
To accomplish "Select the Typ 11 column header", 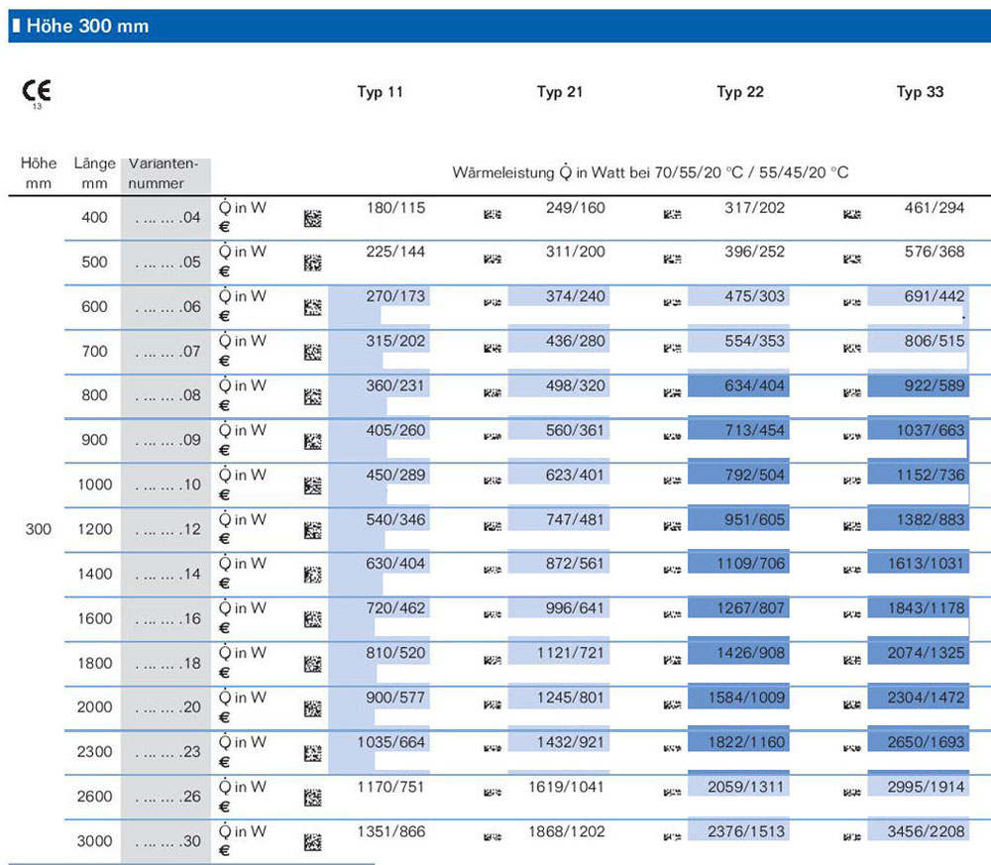I will (x=380, y=92).
